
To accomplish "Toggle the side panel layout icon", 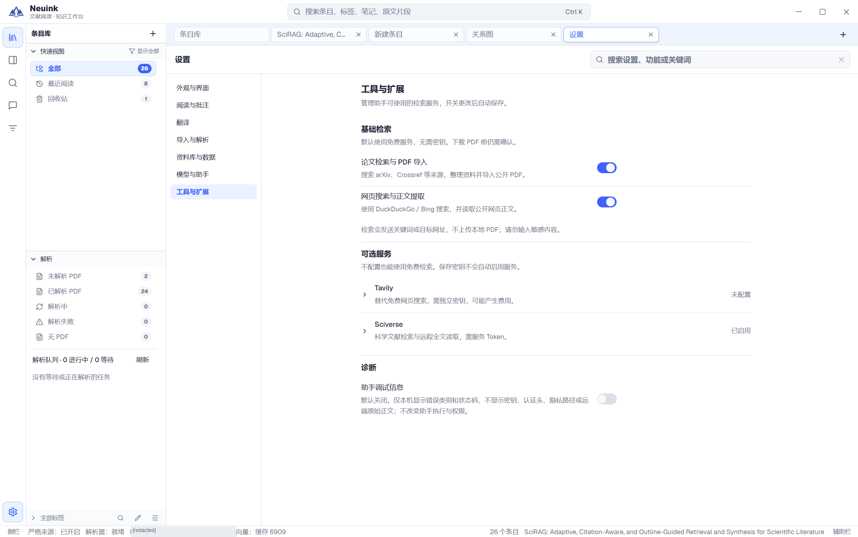I will click(x=13, y=60).
